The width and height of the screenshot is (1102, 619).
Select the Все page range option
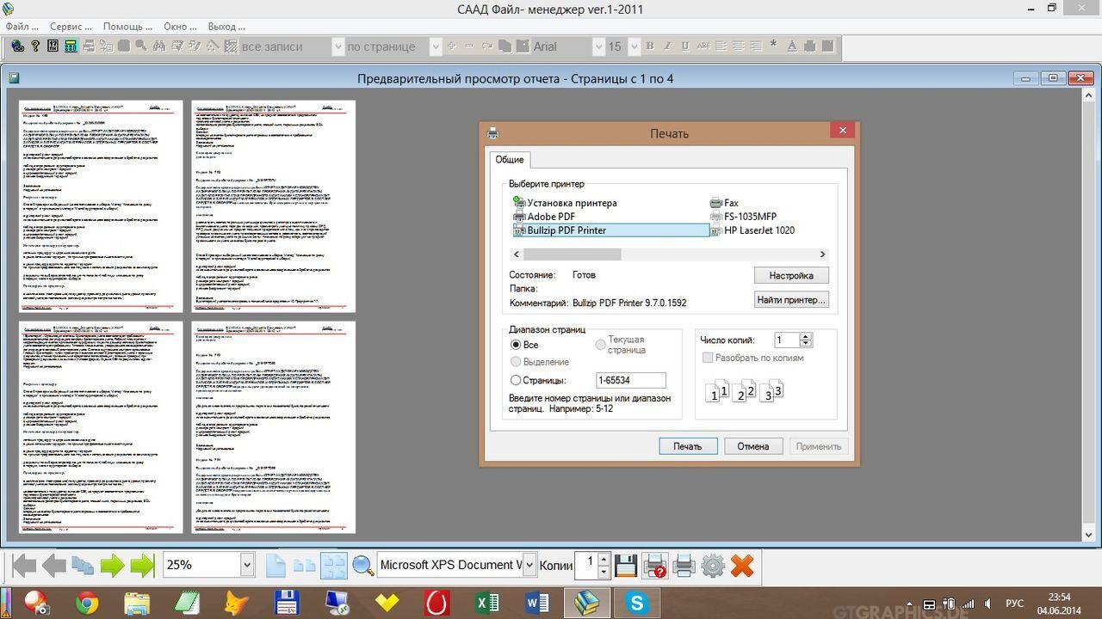[516, 345]
